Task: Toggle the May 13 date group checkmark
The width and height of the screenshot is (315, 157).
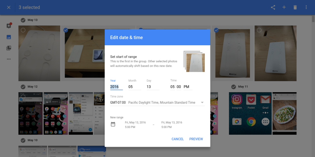Action: (x=23, y=20)
